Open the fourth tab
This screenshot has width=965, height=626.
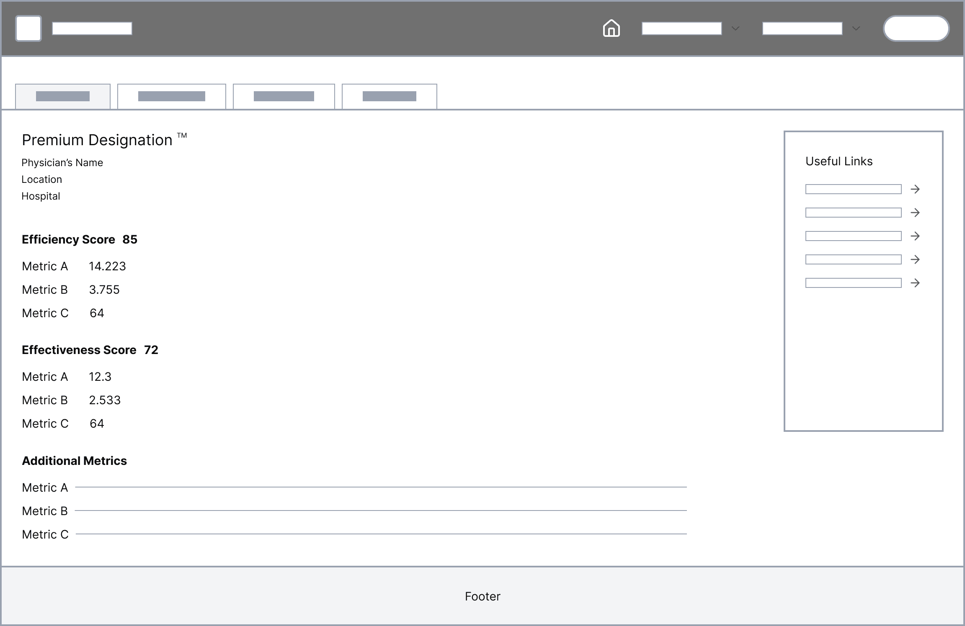[390, 96]
